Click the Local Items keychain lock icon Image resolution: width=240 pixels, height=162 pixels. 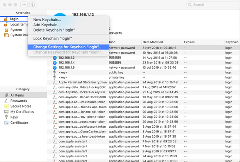(x=6, y=24)
